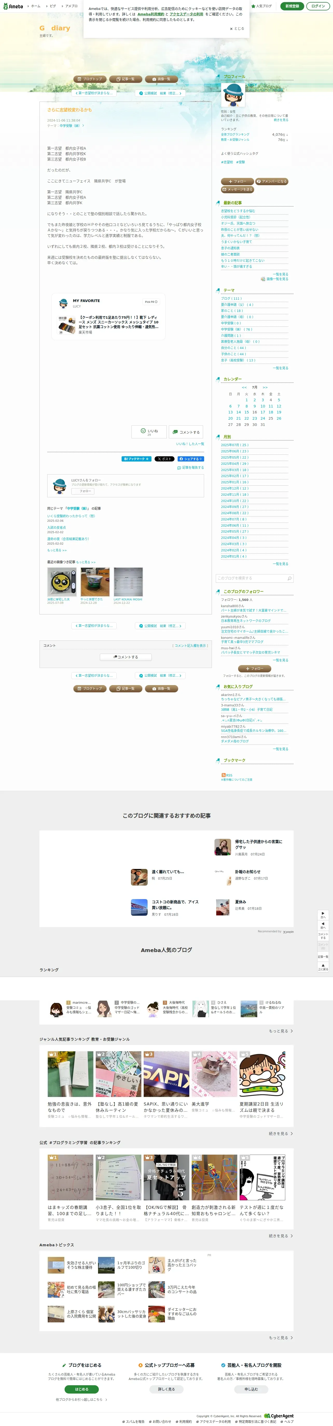Open the 中学受験（妹） theme link under the title
Image resolution: width=333 pixels, height=1426 pixels.
click(70, 126)
